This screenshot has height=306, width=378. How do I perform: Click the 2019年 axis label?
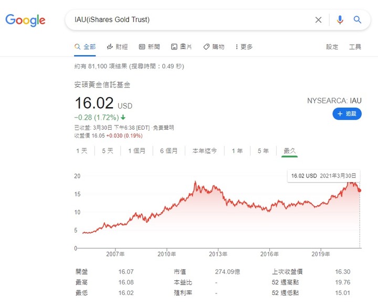[321, 254]
